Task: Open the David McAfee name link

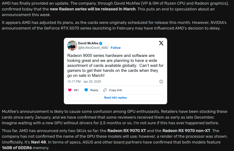Action: point(88,43)
